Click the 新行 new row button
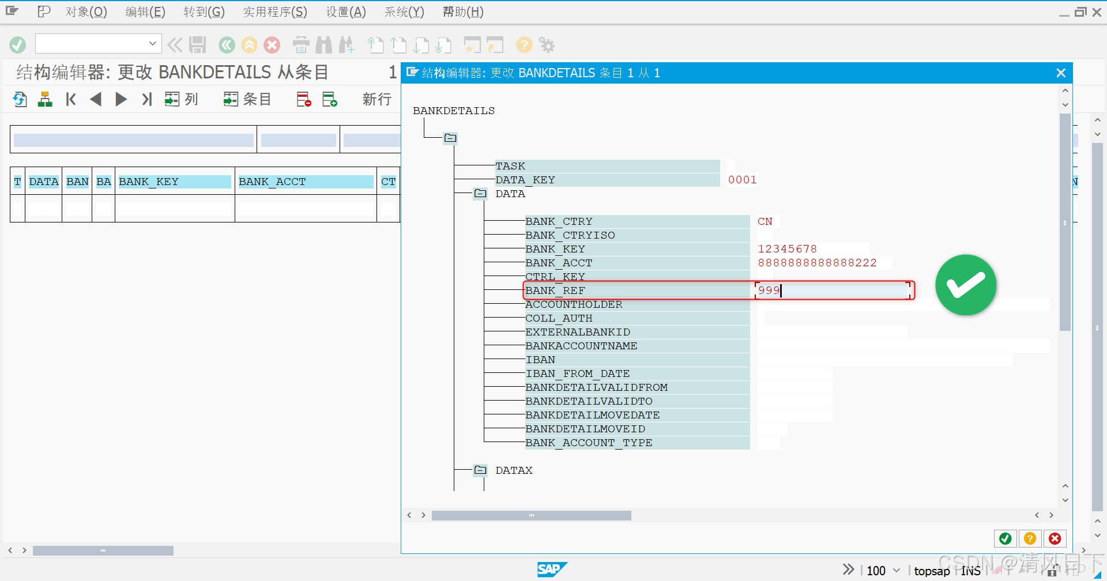The height and width of the screenshot is (581, 1107). pyautogui.click(x=377, y=99)
